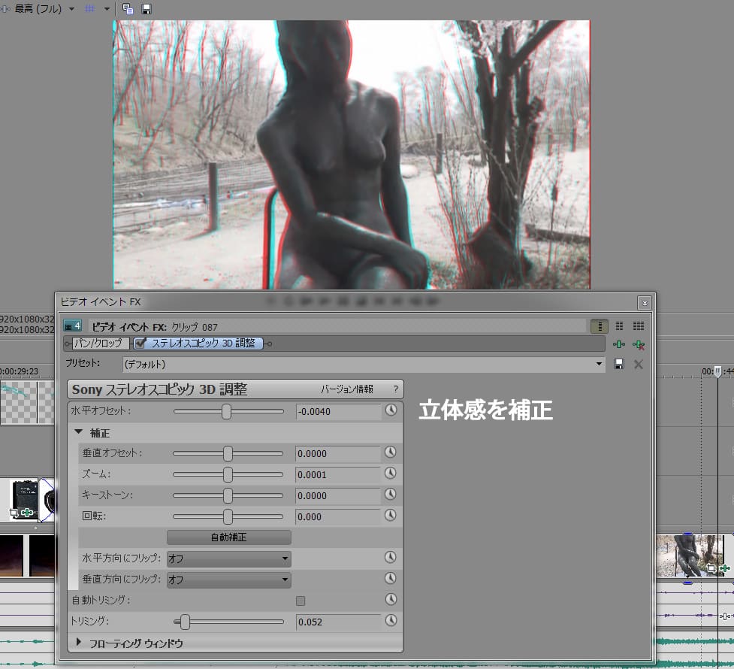Save the current preset with floppy icon

[x=619, y=365]
